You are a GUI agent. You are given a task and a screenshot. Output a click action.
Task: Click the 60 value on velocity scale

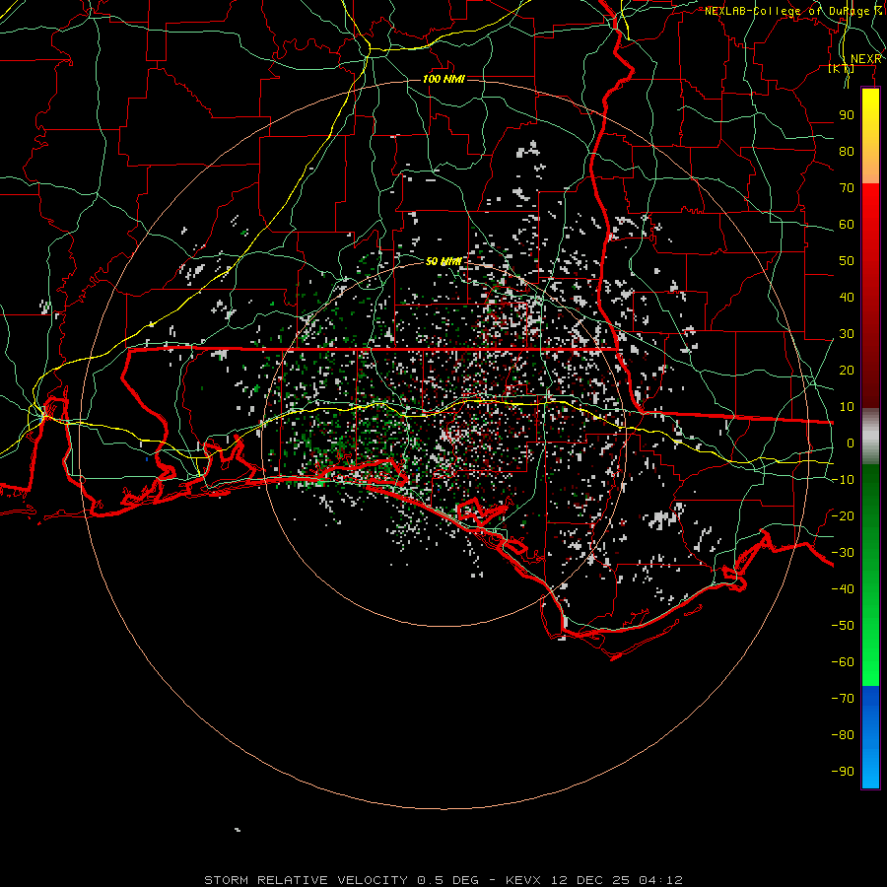coord(847,225)
